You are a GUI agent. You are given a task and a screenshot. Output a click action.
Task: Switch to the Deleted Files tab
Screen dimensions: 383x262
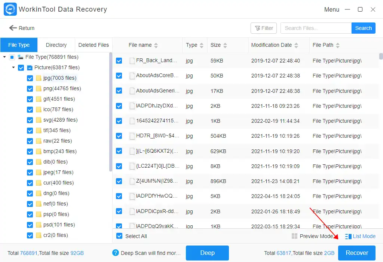pyautogui.click(x=94, y=45)
